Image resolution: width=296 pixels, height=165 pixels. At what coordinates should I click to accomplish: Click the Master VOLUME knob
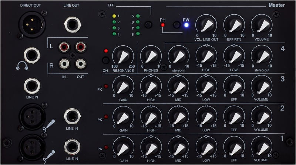262,25
